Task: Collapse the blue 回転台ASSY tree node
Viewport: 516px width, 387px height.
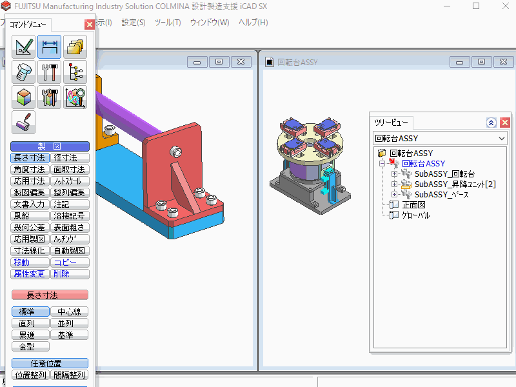Action: pos(383,164)
